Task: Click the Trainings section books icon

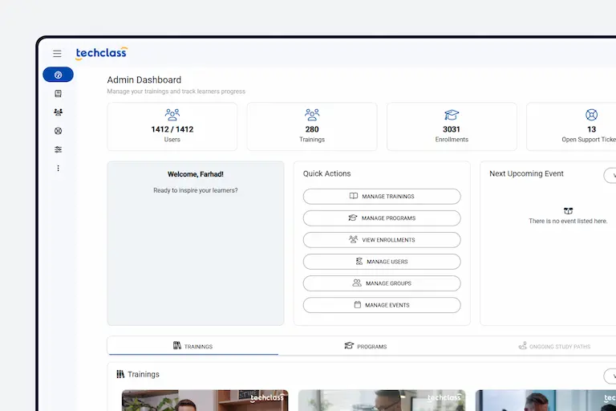Action: [120, 374]
